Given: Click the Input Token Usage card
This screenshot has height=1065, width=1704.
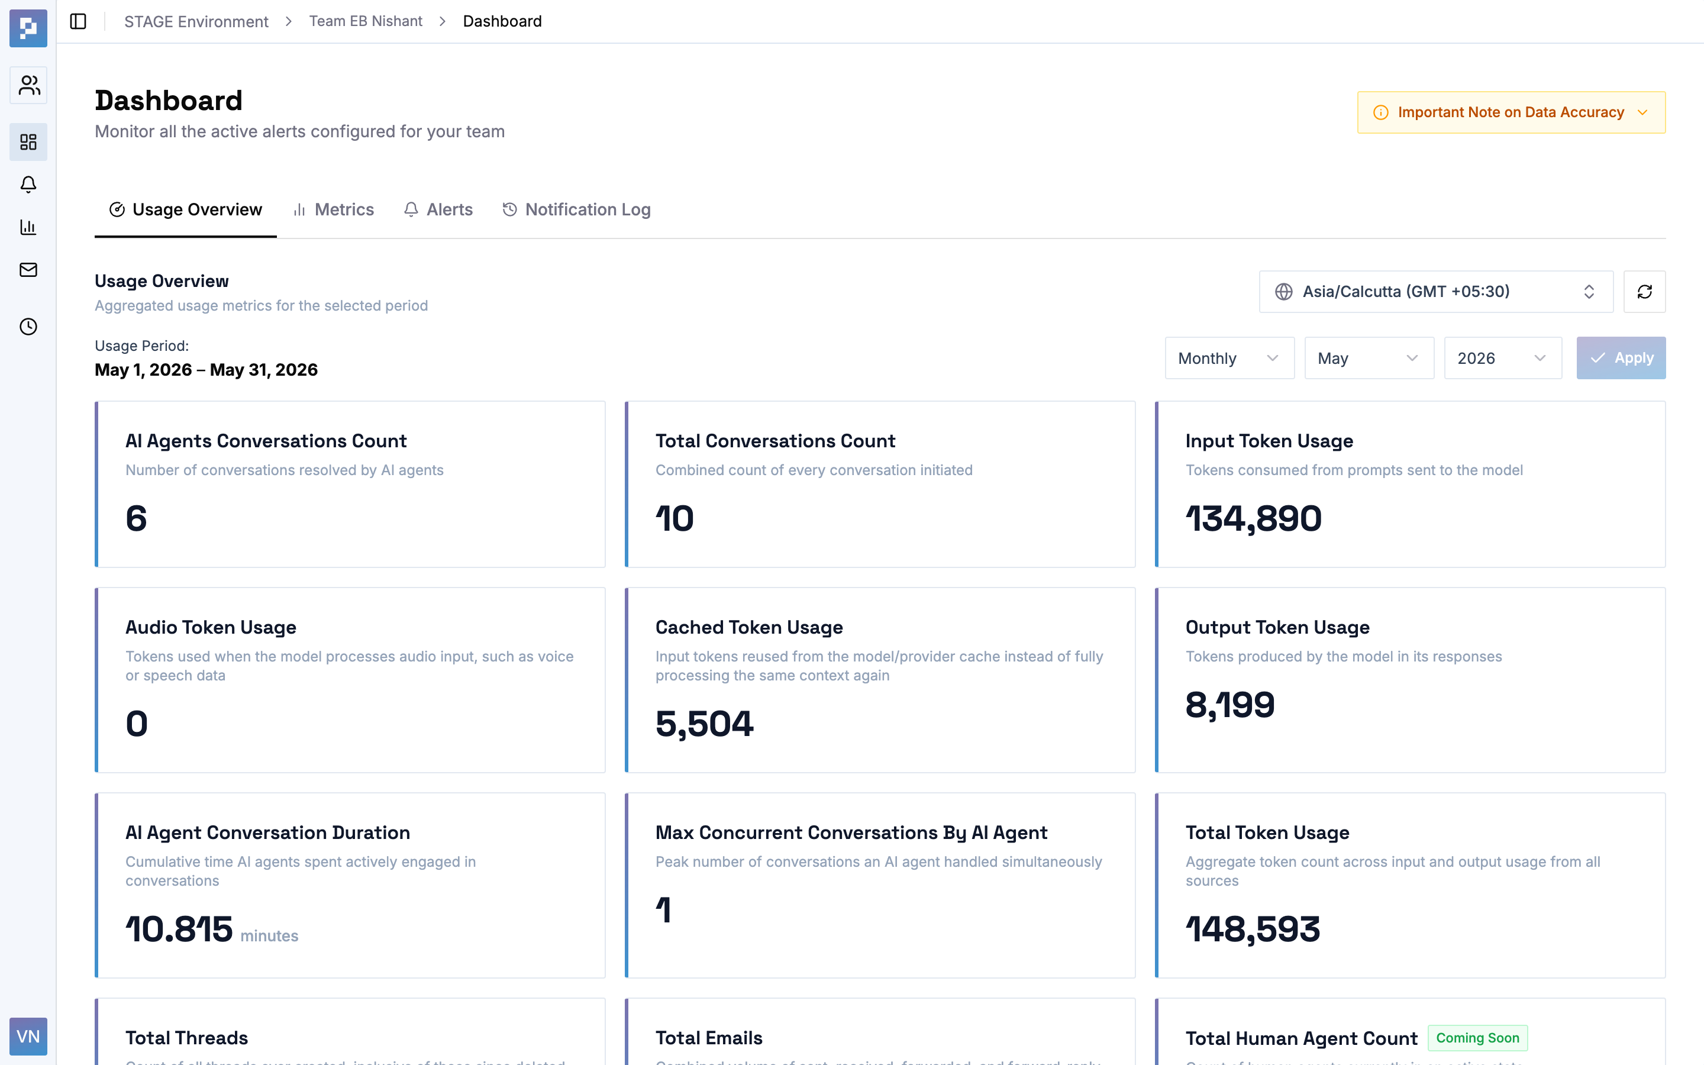Looking at the screenshot, I should coord(1411,485).
